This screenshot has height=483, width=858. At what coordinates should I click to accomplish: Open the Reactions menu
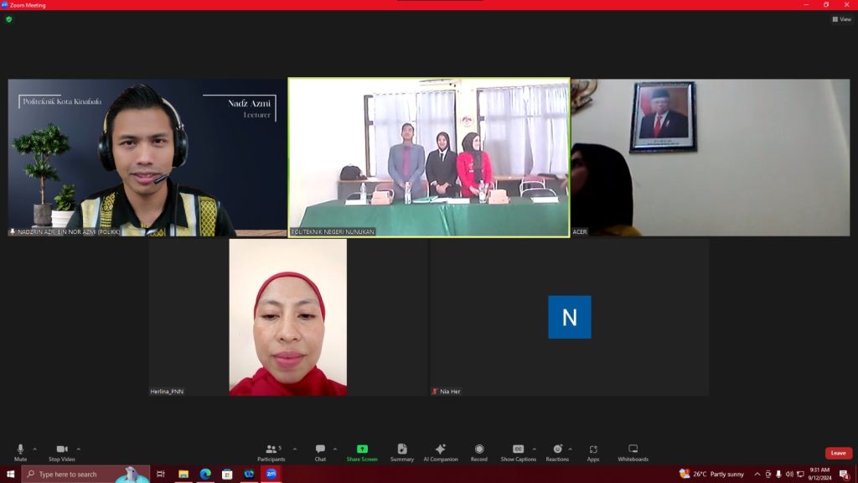click(x=557, y=450)
